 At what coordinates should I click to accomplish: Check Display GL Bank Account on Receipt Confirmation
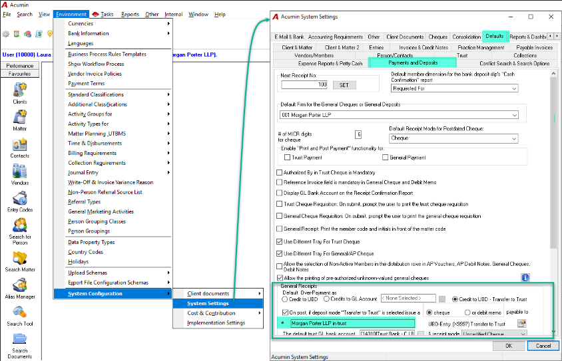279,193
